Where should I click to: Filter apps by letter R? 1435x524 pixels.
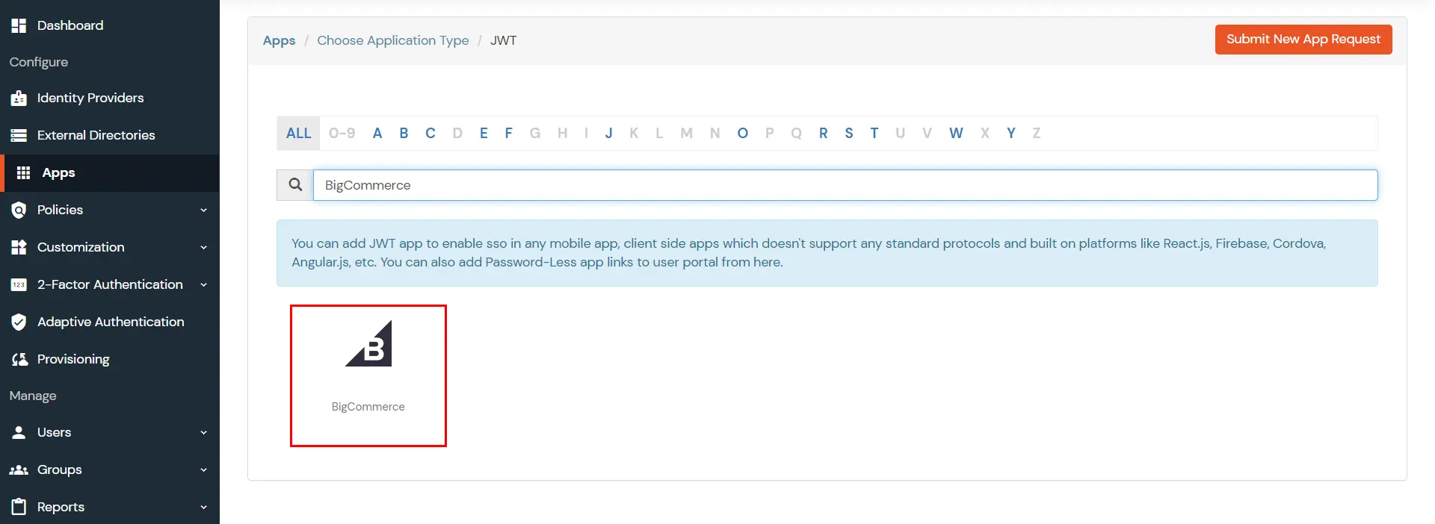[x=823, y=133]
